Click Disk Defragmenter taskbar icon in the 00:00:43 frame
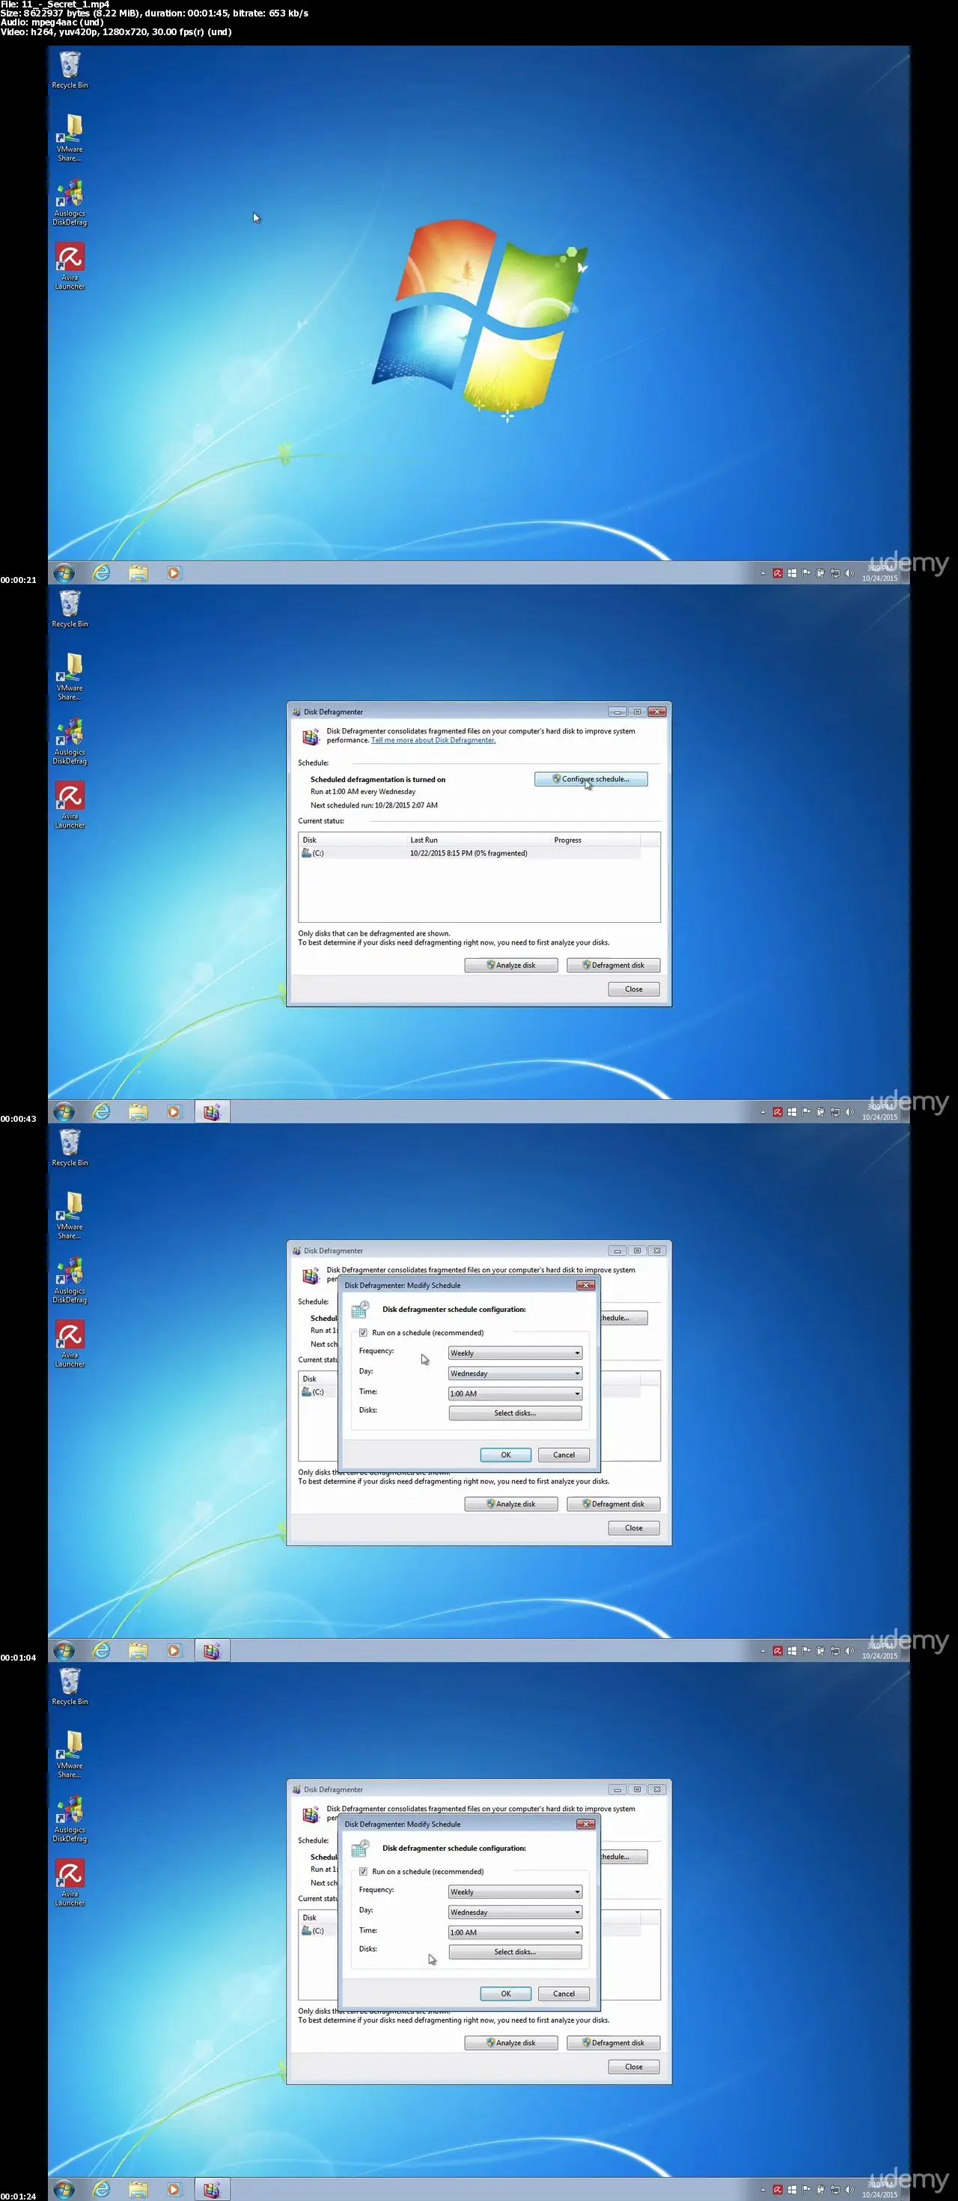 pyautogui.click(x=211, y=1111)
